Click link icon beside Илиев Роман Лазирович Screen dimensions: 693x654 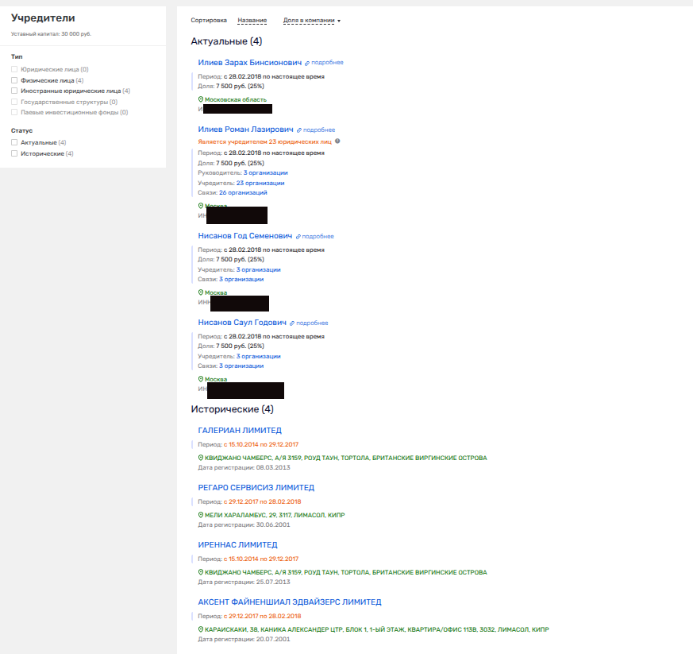coord(299,130)
